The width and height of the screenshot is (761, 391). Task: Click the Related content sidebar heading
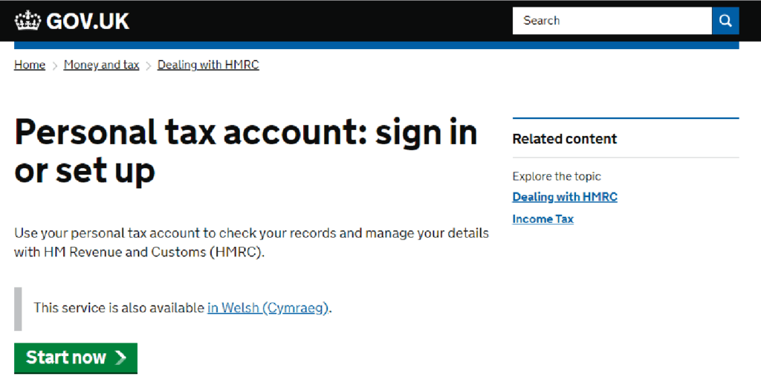coord(565,139)
